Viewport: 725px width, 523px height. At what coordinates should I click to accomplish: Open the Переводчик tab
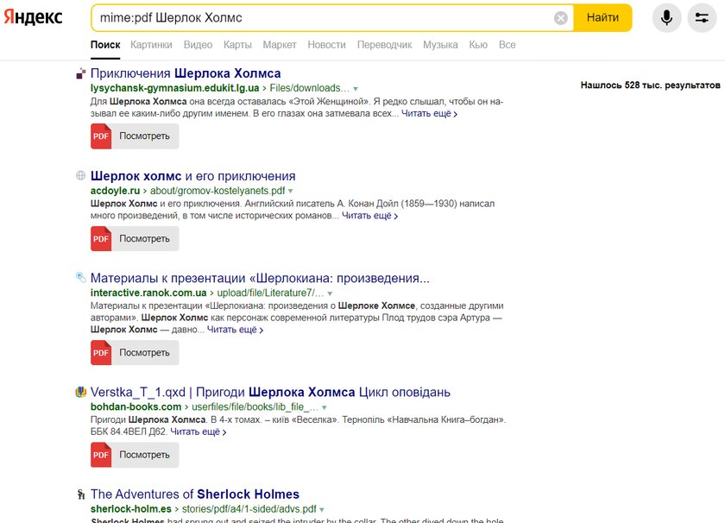[x=384, y=45]
